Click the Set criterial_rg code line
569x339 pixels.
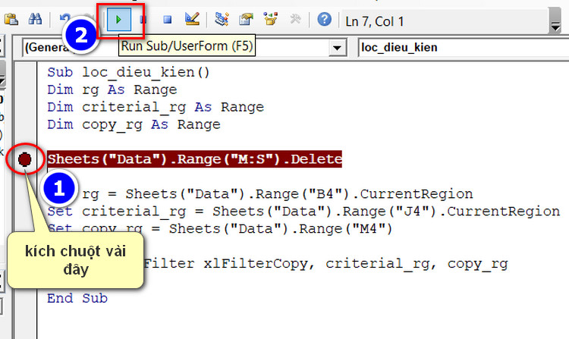[x=303, y=211]
